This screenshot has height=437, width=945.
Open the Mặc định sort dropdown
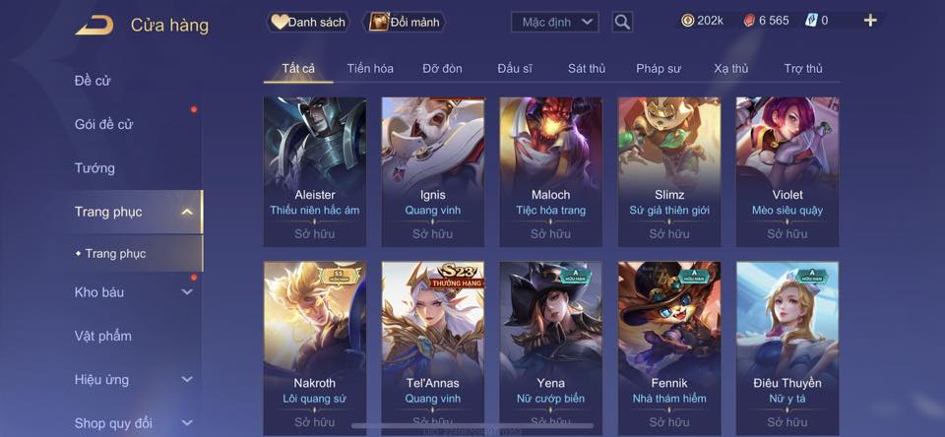coord(555,23)
